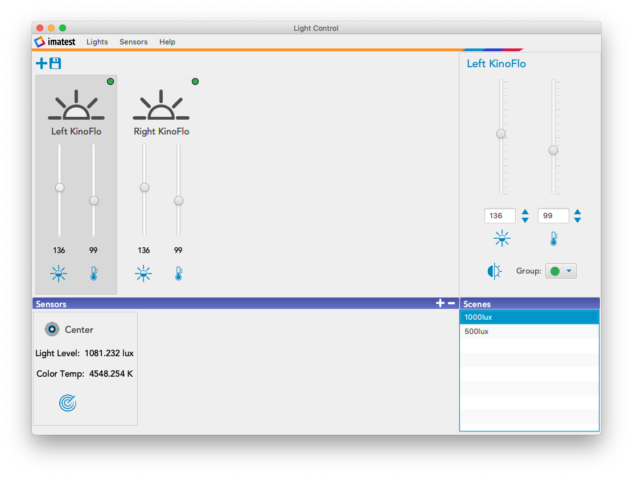
Task: Decrease color temperature with down arrow stepper
Action: click(x=577, y=220)
